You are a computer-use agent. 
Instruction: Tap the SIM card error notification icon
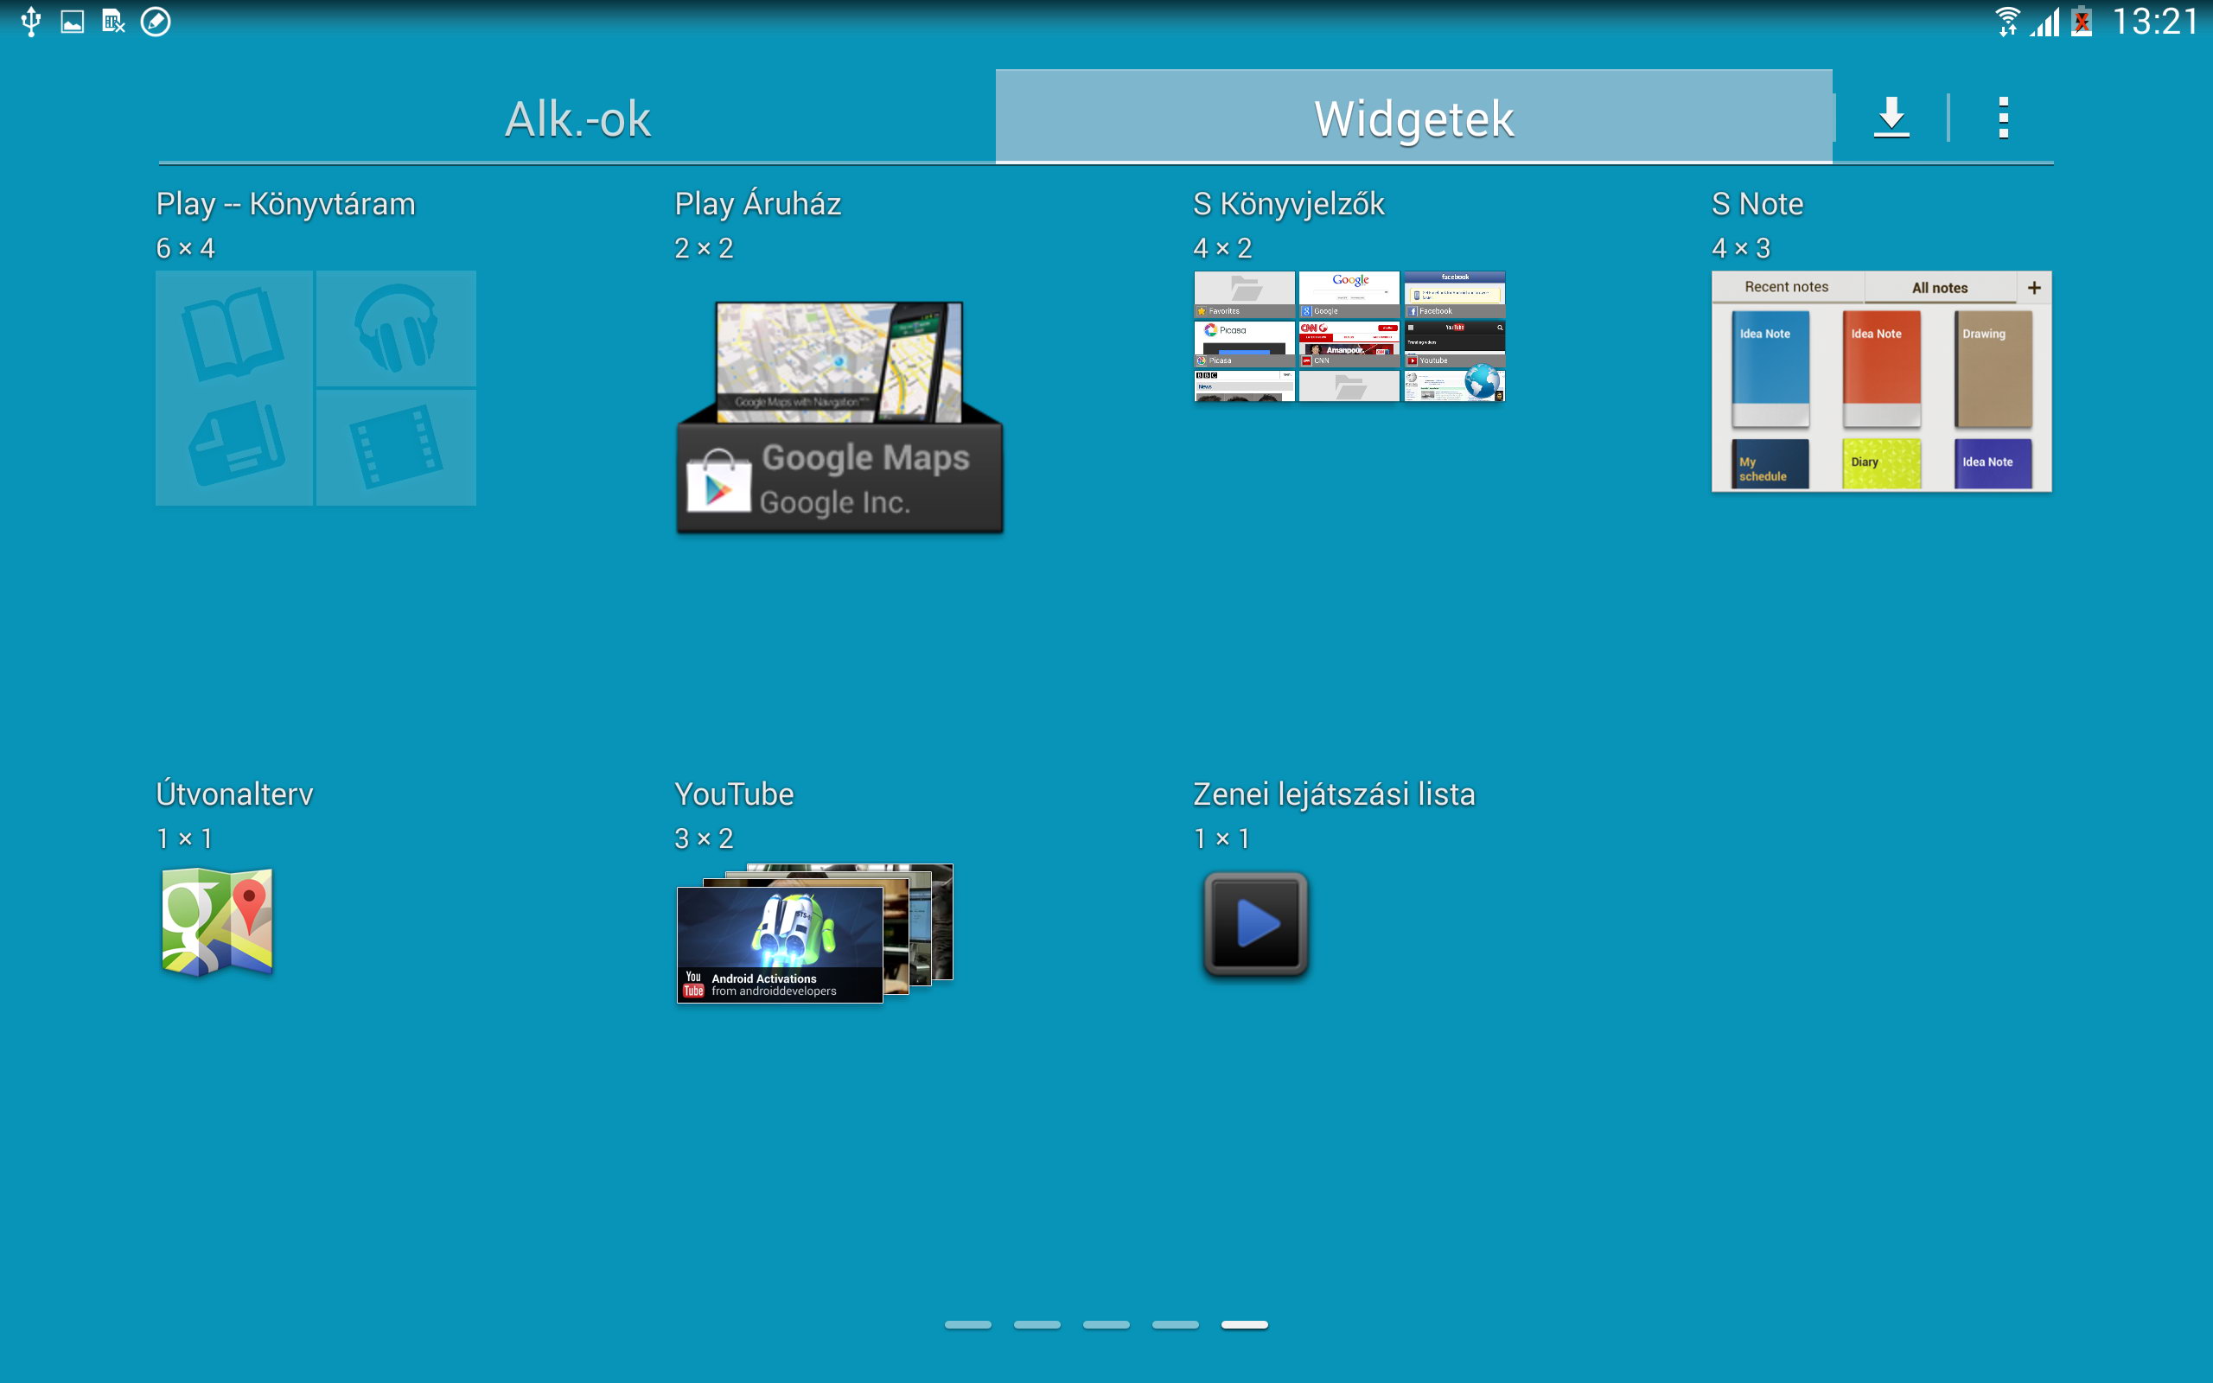coord(113,21)
